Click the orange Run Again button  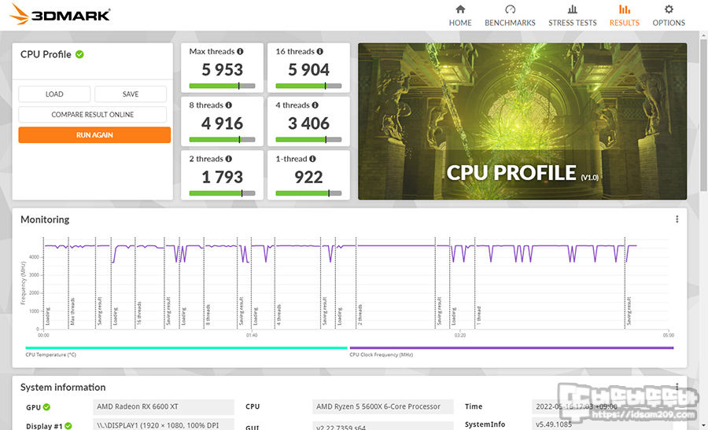tap(94, 135)
